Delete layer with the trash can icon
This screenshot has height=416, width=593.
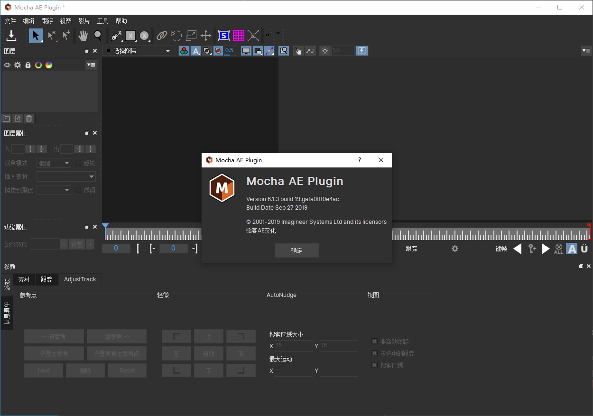pyautogui.click(x=29, y=119)
